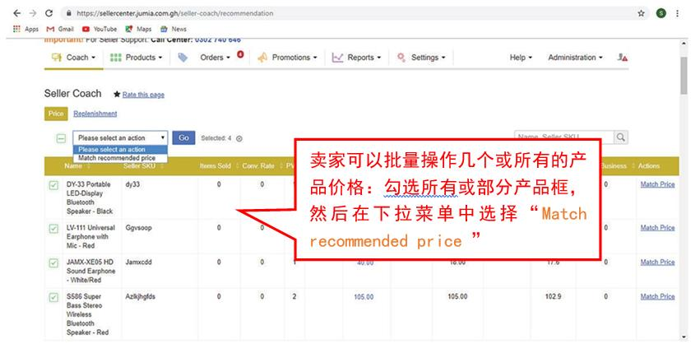
Task: Click the 'Azlkjhgfds' seller SKU cell
Action: point(140,297)
